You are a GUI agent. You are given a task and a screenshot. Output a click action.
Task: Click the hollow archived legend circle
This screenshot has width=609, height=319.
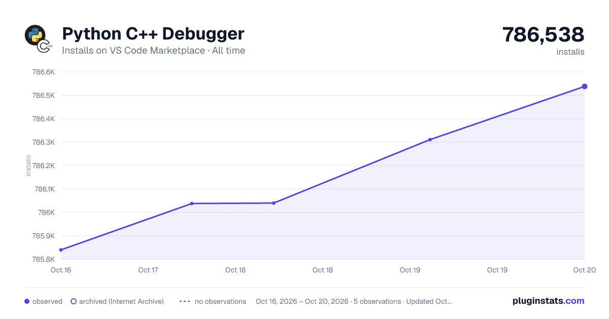73,301
